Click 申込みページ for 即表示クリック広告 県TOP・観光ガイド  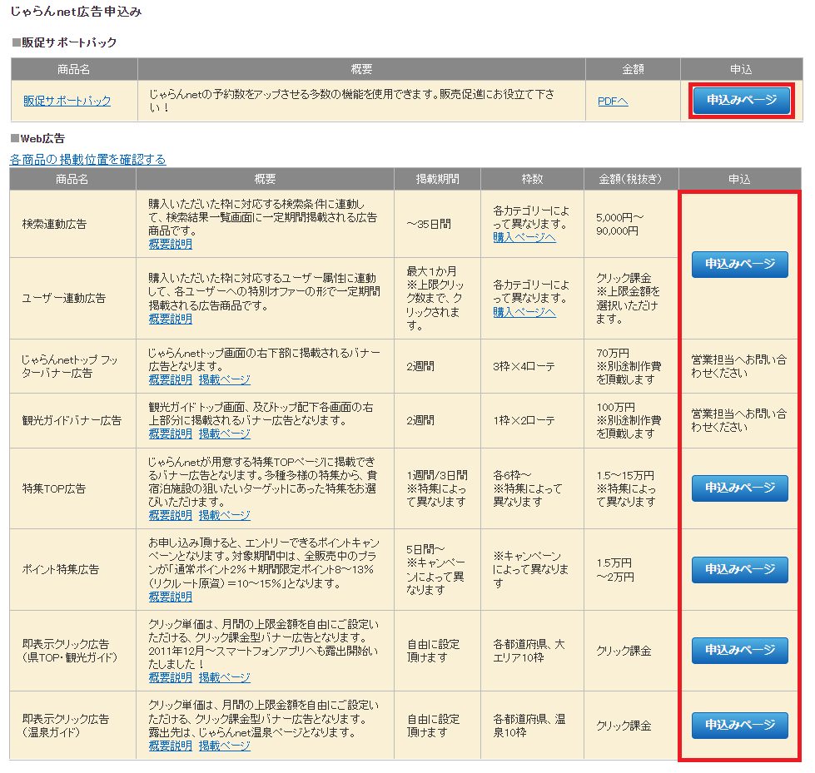[x=739, y=650]
